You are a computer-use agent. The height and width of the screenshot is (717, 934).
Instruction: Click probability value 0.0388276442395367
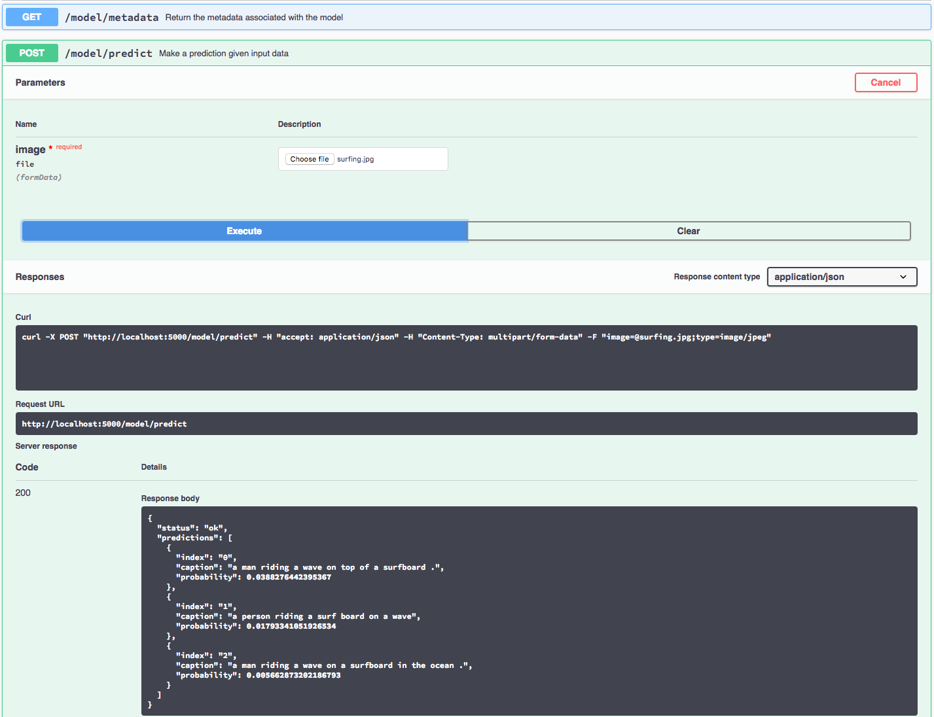(x=289, y=577)
